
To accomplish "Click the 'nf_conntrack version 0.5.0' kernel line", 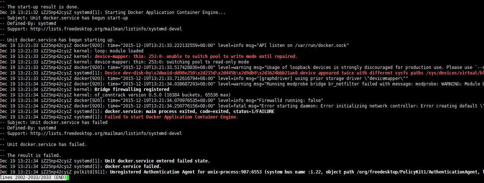I will [116, 95].
